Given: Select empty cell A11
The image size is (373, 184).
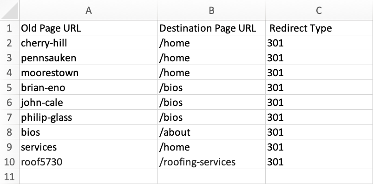Looking at the screenshot, I should [89, 177].
